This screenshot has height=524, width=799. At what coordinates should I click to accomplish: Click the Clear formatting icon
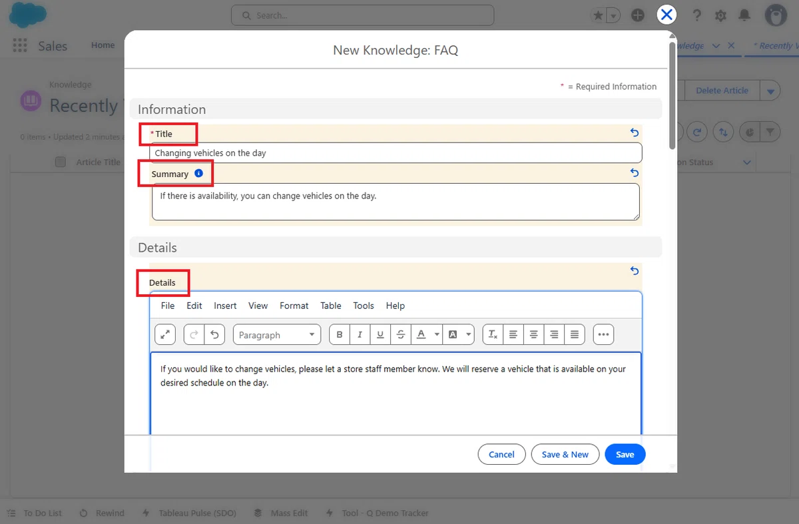tap(493, 334)
